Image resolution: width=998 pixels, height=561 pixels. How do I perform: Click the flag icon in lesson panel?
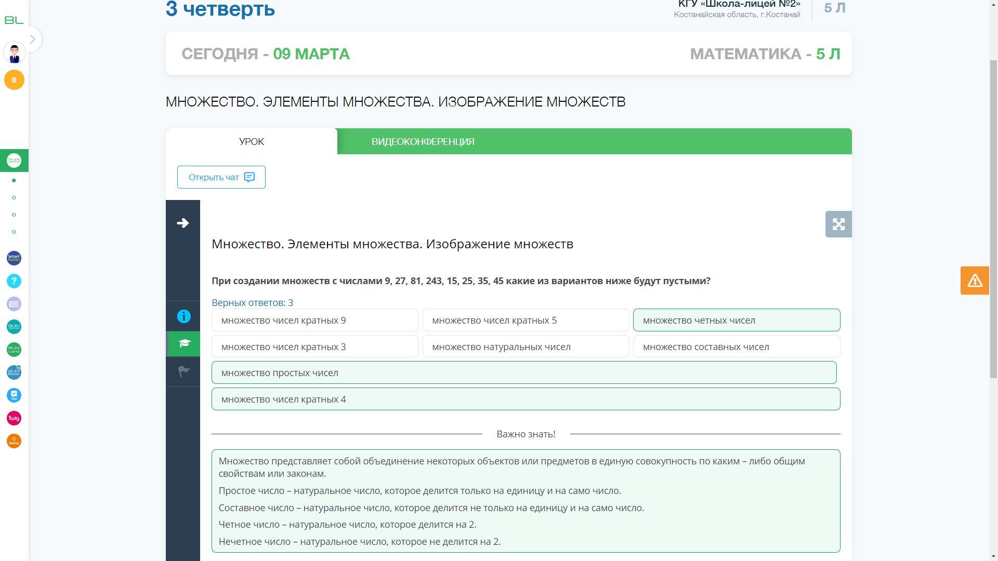click(x=183, y=371)
